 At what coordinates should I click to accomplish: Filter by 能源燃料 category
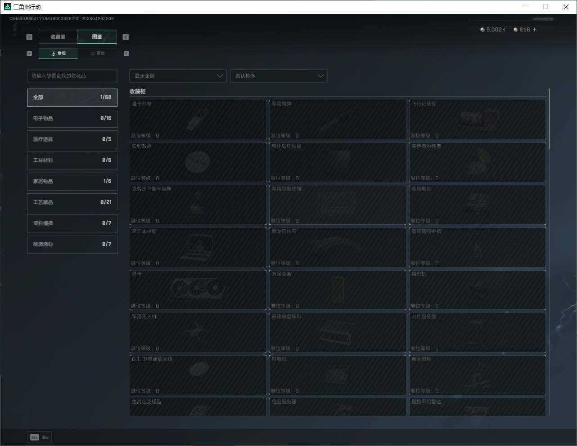tap(72, 244)
